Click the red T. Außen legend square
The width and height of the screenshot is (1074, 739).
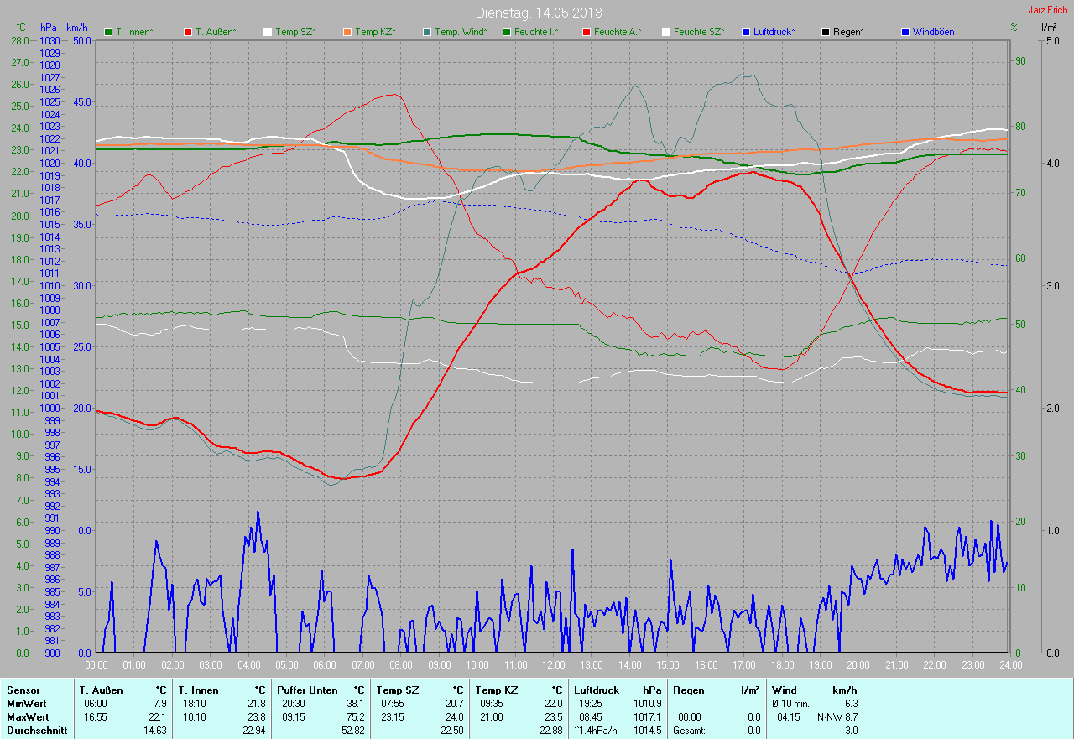point(188,32)
